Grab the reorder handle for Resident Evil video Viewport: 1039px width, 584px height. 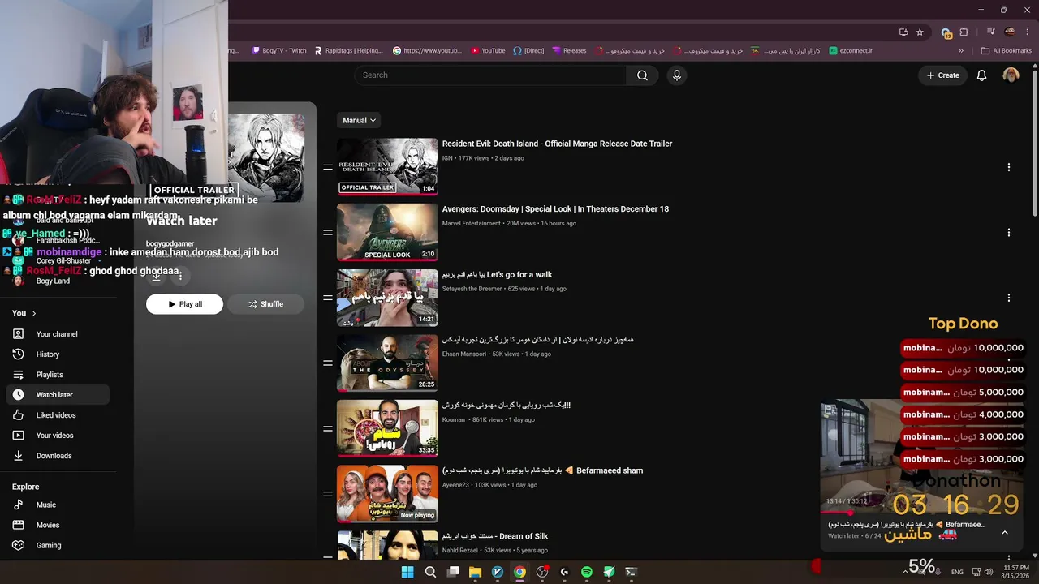(x=328, y=167)
